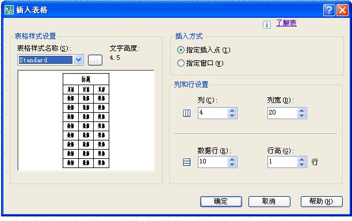
Task: Confirm with the 确定 button
Action: click(221, 201)
